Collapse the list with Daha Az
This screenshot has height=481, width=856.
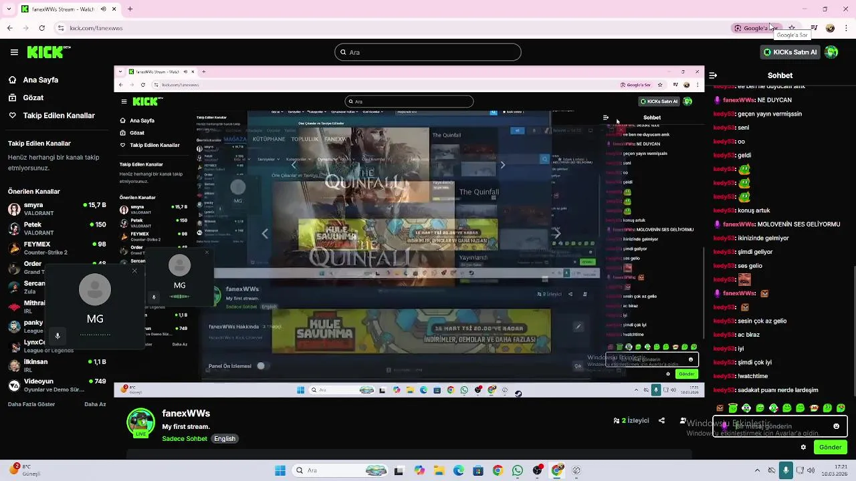click(95, 404)
